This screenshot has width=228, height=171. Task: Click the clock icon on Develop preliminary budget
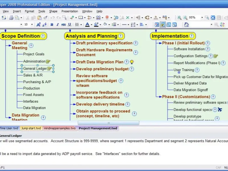pos(132,69)
